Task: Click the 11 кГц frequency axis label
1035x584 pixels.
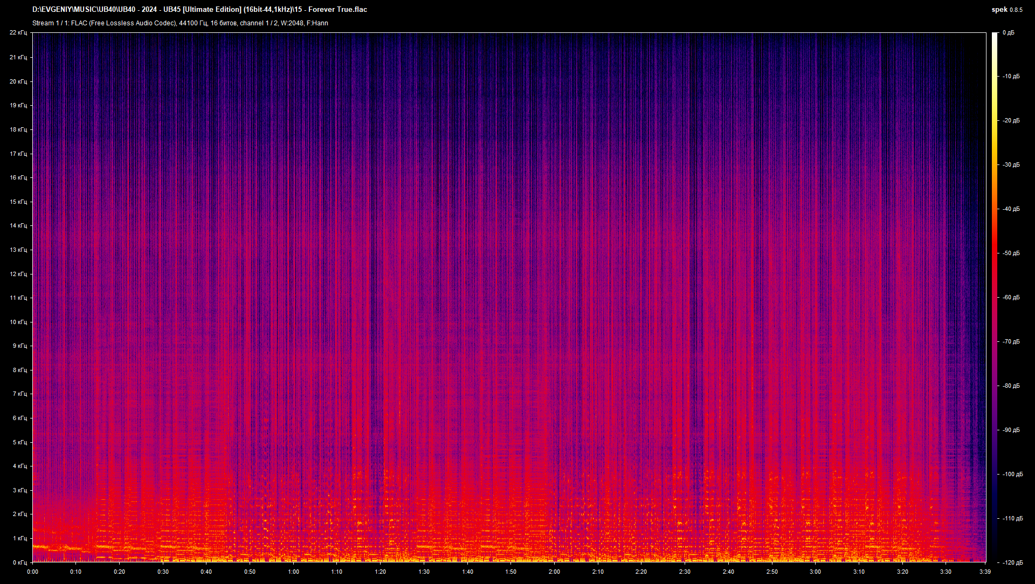Action: (18, 298)
